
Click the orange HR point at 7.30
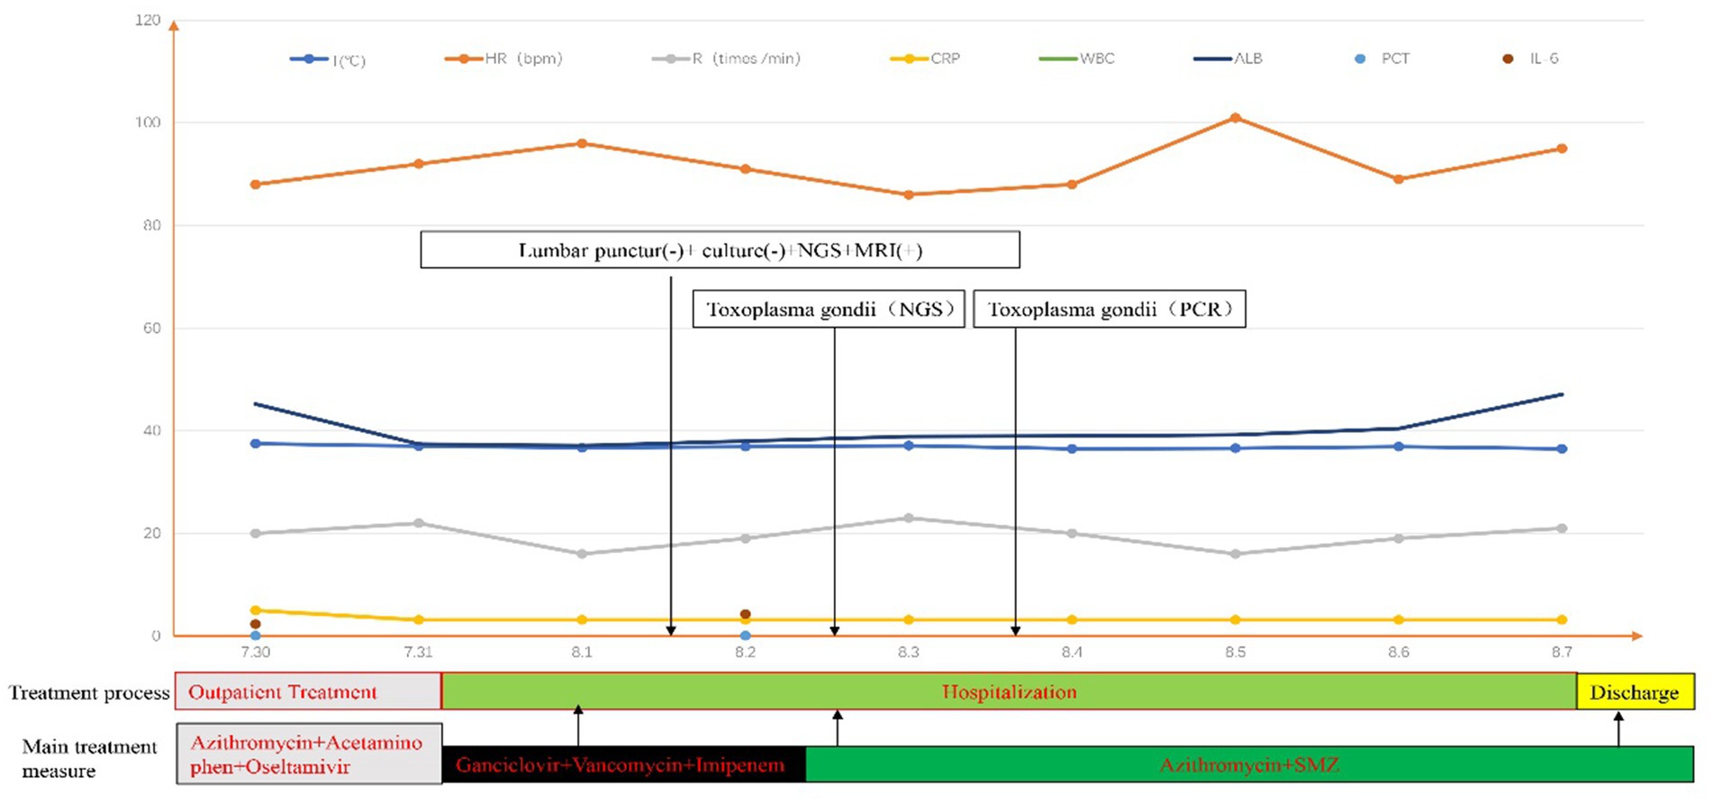tap(256, 185)
